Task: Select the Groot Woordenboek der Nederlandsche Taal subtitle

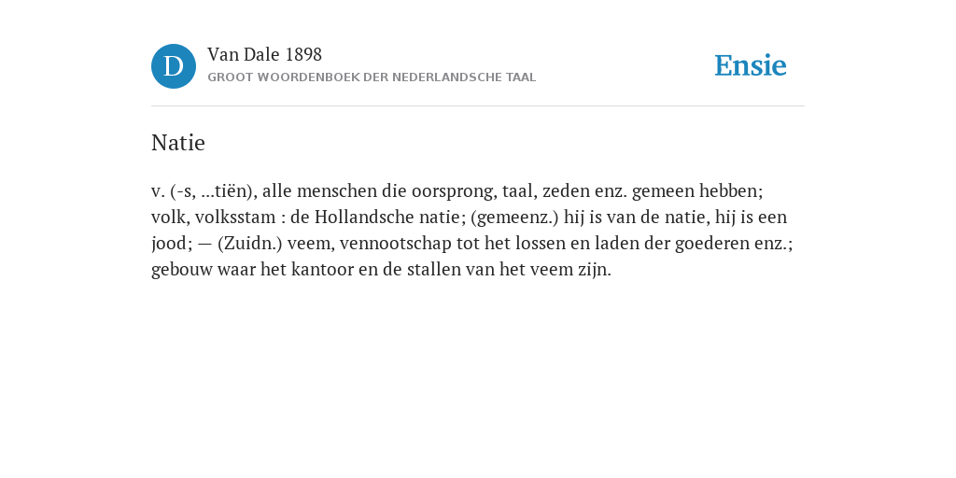Action: [372, 77]
